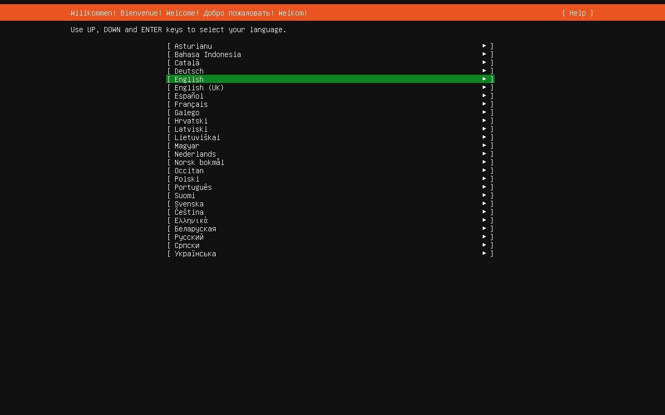Open the arrow beside Deutsch

pyautogui.click(x=484, y=71)
